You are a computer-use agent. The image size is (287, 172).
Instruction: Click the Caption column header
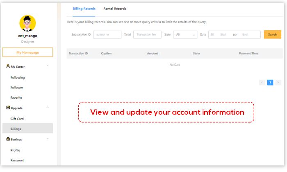click(x=106, y=54)
